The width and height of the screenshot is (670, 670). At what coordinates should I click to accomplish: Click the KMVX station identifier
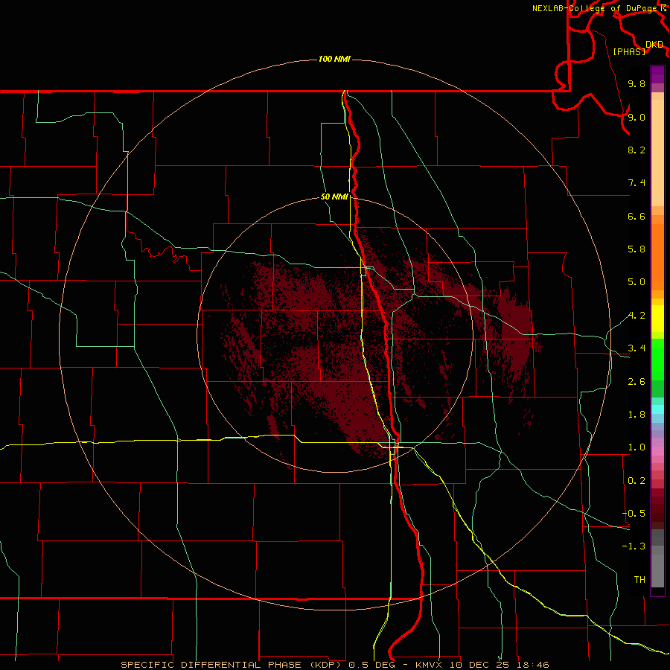pyautogui.click(x=429, y=665)
